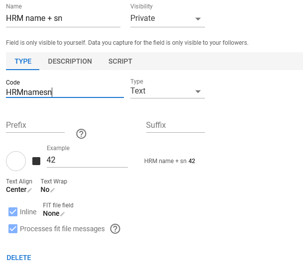Click into the Prefix input field
The image size is (303, 268).
coord(35,125)
